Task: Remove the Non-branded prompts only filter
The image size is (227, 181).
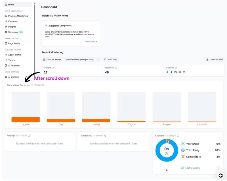Action: [x=98, y=60]
